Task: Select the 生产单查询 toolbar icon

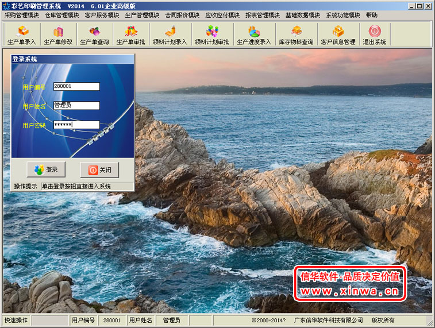Action: click(94, 35)
